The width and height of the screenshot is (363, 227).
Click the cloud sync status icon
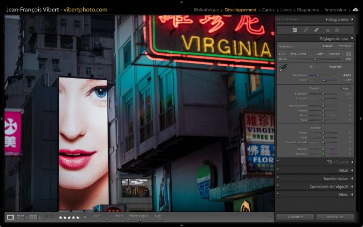coord(355,9)
